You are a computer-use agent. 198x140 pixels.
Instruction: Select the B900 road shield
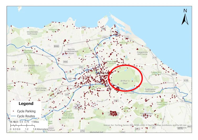(65, 62)
